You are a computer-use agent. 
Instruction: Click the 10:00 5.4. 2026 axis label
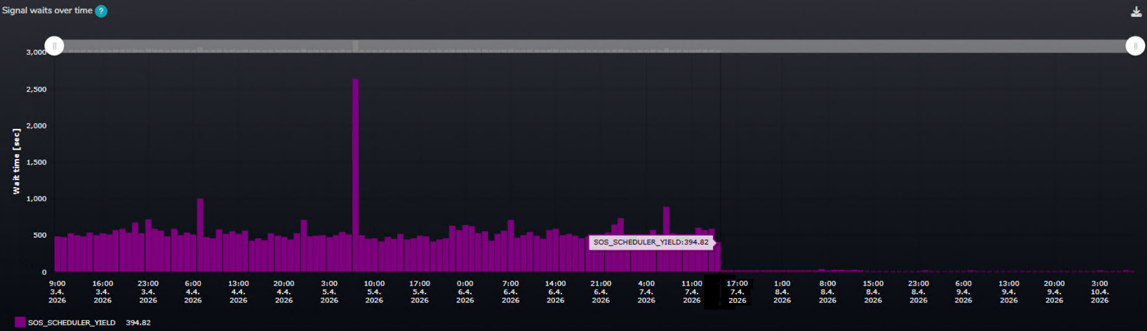click(374, 292)
